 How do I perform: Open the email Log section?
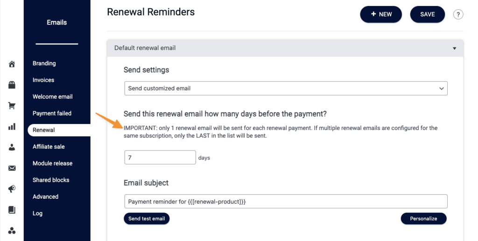pyautogui.click(x=37, y=213)
